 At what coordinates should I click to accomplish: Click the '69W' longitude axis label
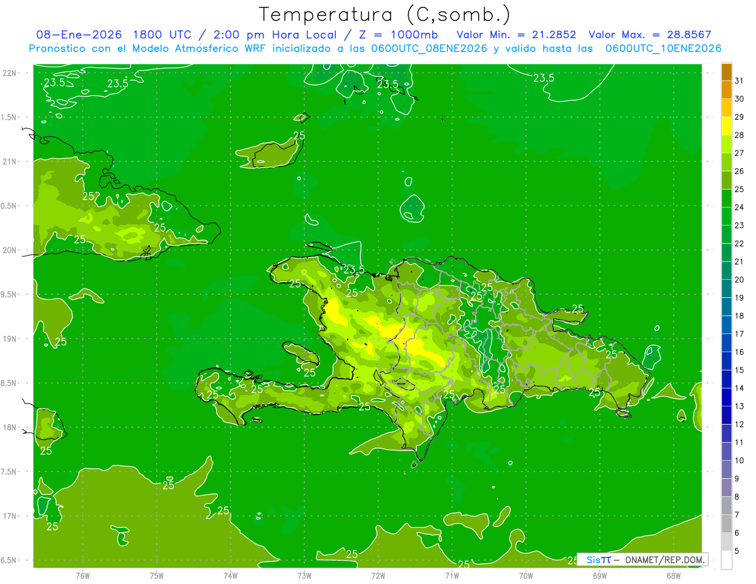tap(600, 575)
